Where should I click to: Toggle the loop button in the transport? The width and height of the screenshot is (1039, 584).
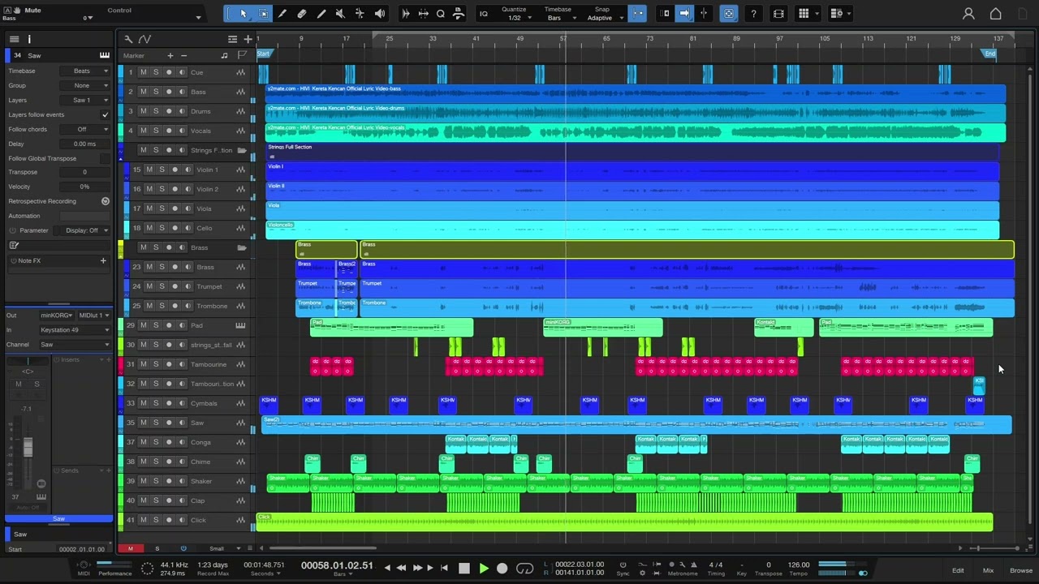pos(525,569)
